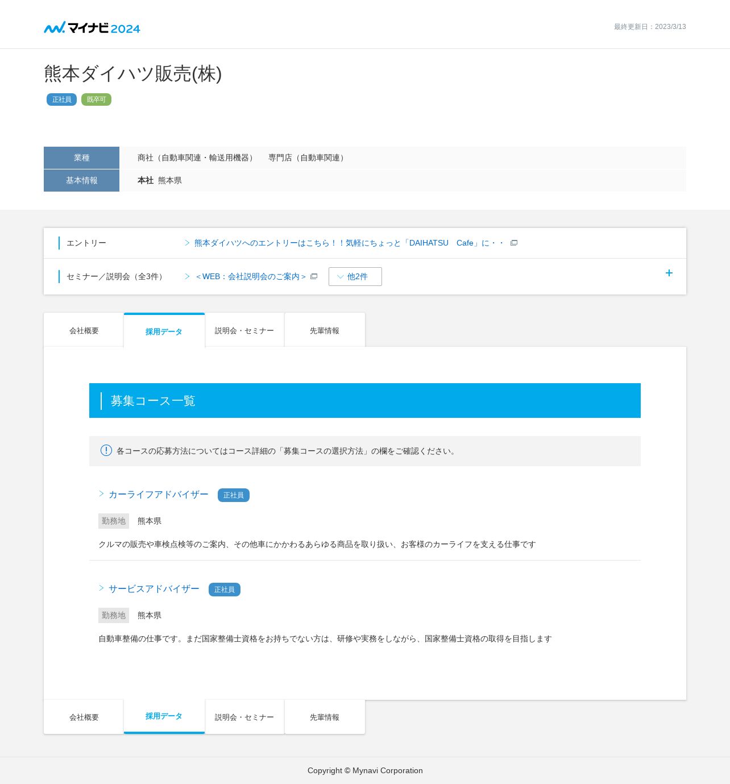
Task: Click 専門店（自動車関連） text
Action: click(x=308, y=157)
